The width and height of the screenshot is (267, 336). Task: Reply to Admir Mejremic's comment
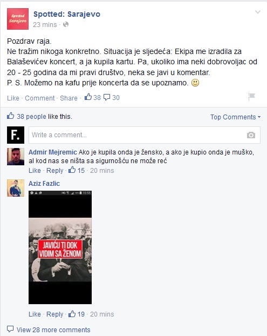(x=55, y=171)
